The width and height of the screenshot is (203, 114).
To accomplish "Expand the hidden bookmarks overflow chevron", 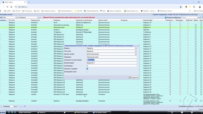I will [x=190, y=11].
